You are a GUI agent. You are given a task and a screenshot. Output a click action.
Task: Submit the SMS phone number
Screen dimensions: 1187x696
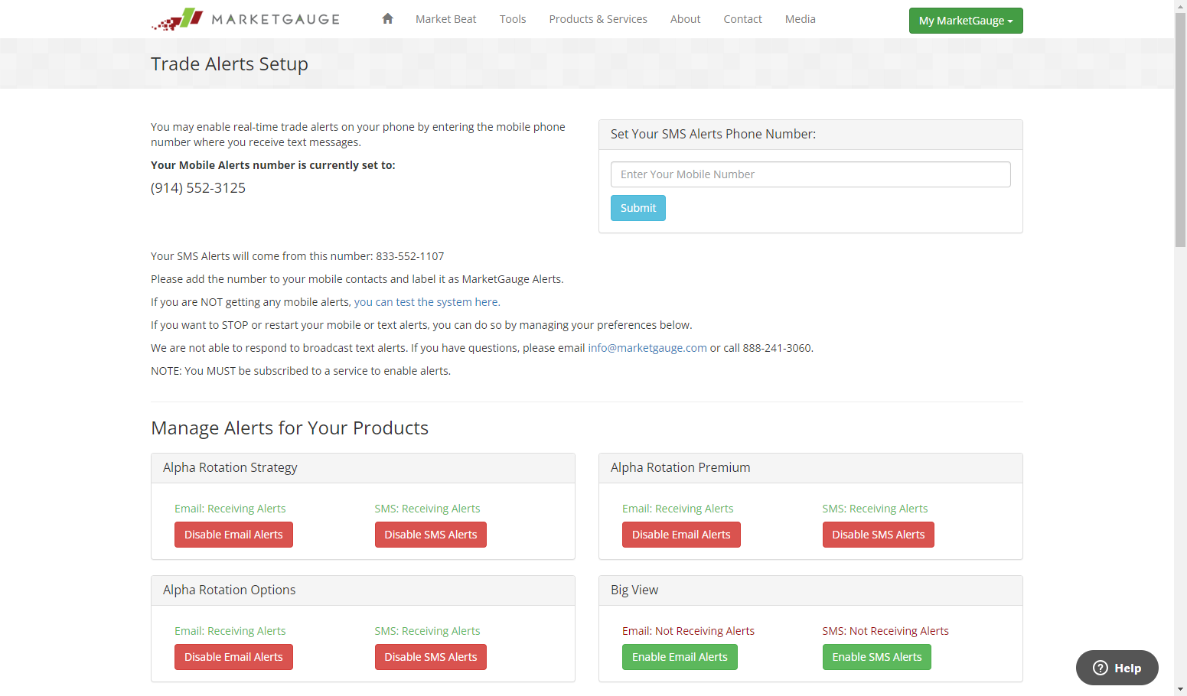638,208
